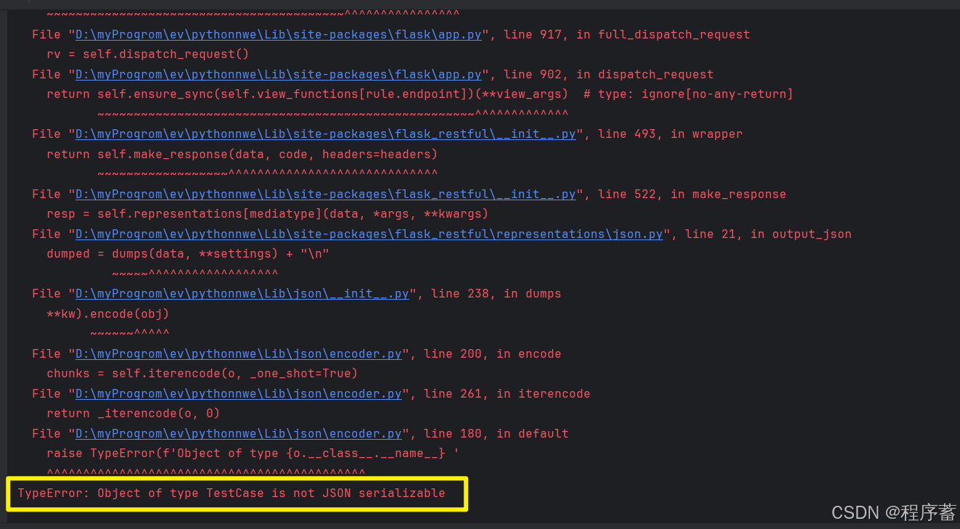The width and height of the screenshot is (960, 529).
Task: Click the 'in make_response' text
Action: [729, 194]
